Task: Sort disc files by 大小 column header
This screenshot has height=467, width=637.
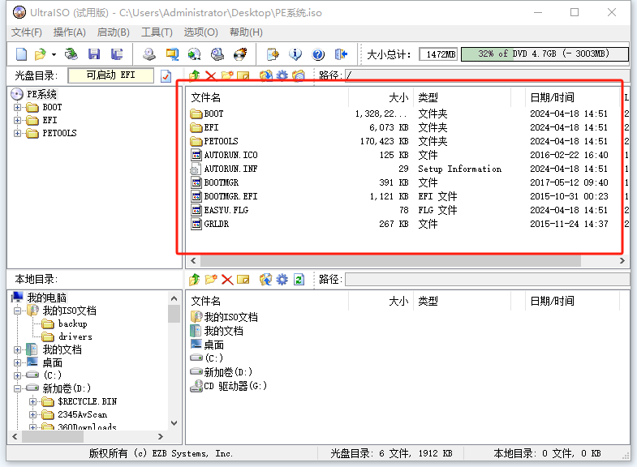Action: [x=381, y=97]
